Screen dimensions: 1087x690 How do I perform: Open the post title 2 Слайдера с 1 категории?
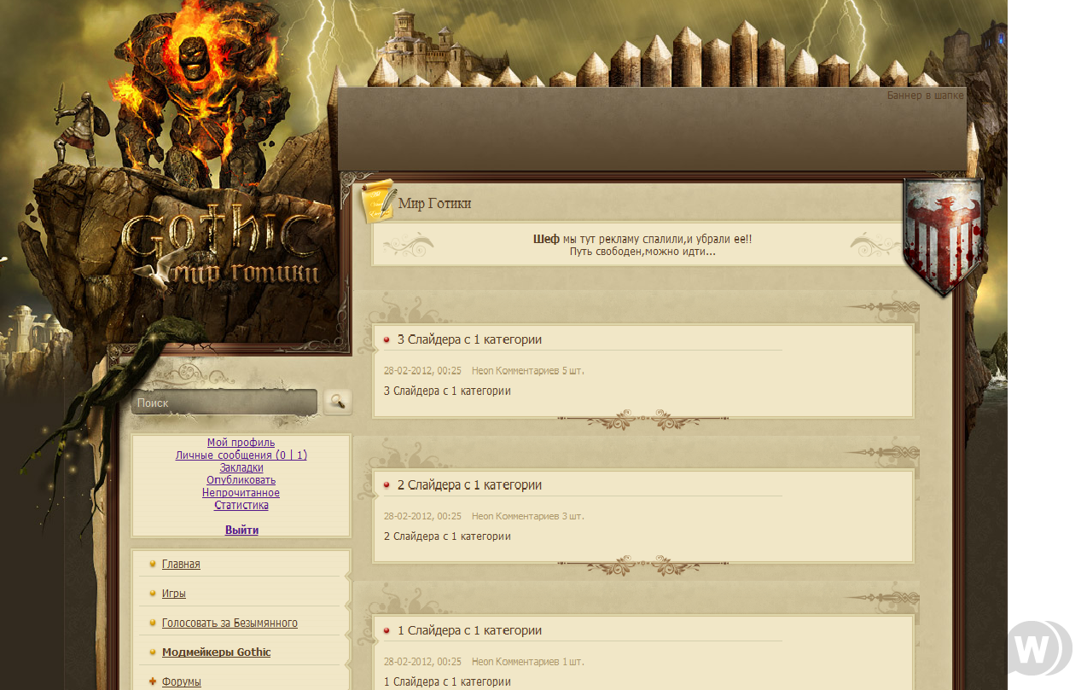coord(469,485)
